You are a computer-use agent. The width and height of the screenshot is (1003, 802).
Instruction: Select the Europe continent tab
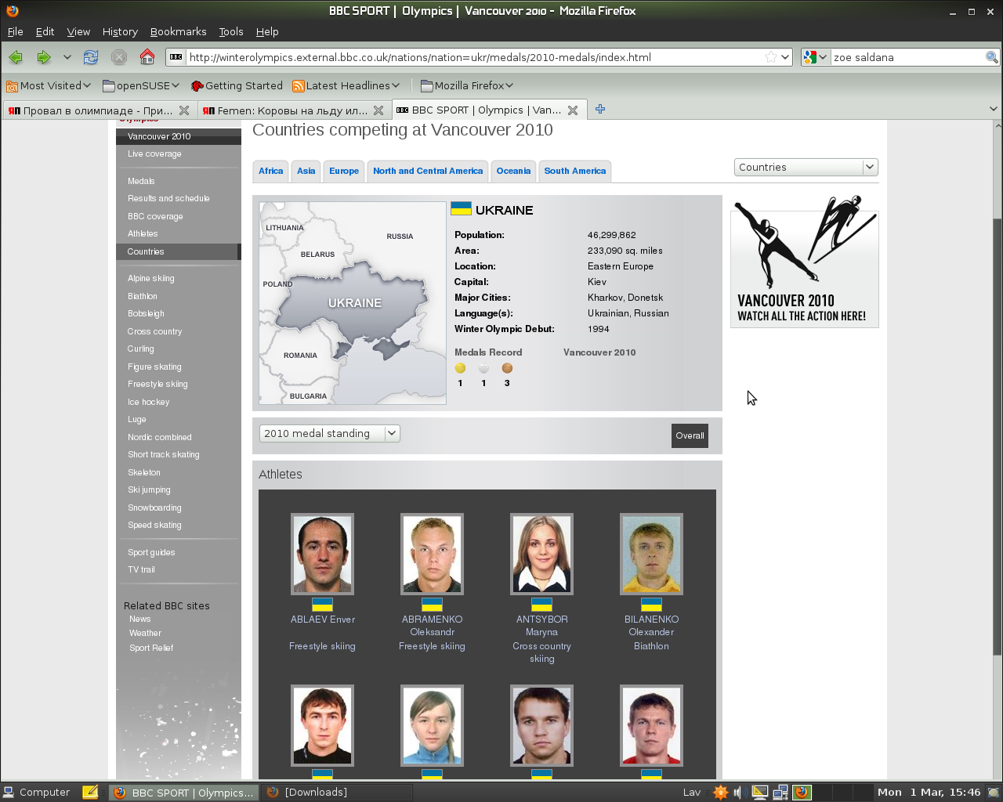[344, 171]
